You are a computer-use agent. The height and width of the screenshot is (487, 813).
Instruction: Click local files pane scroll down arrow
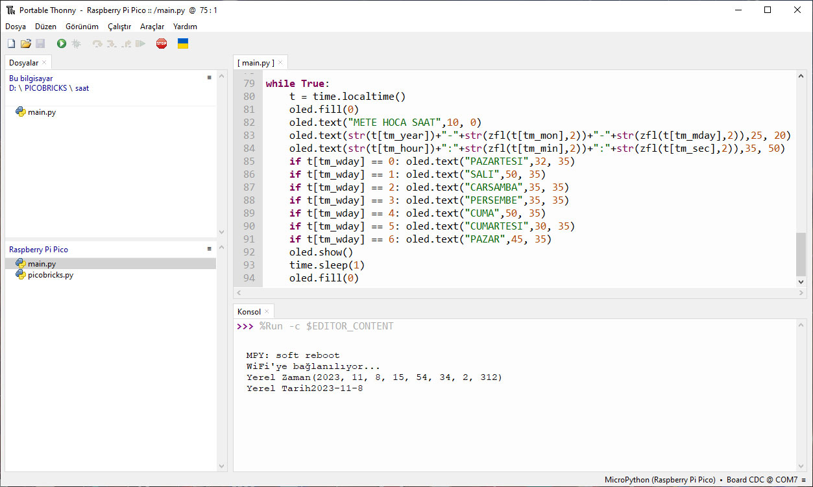coord(221,232)
